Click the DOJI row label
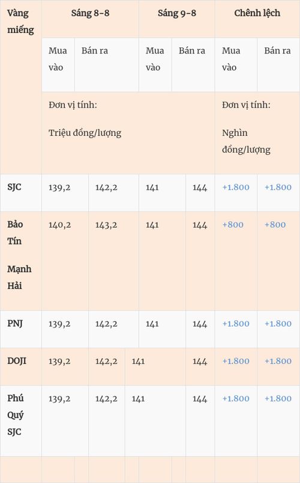Screen dimensions: 300x483 click(x=17, y=361)
